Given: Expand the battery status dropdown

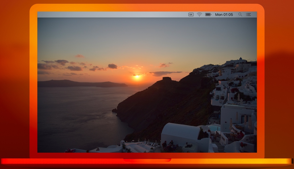Looking at the screenshot, I should tap(208, 14).
